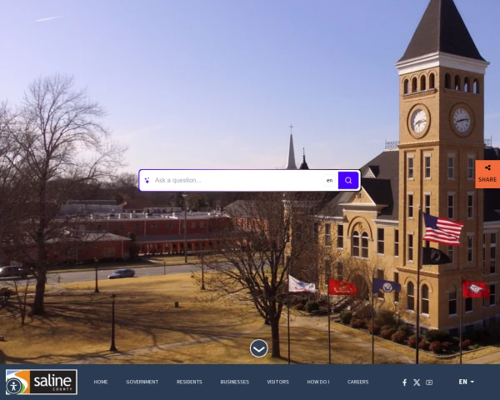Viewport: 500px width, 400px height.
Task: Go to the HOME menu item
Action: [101, 382]
